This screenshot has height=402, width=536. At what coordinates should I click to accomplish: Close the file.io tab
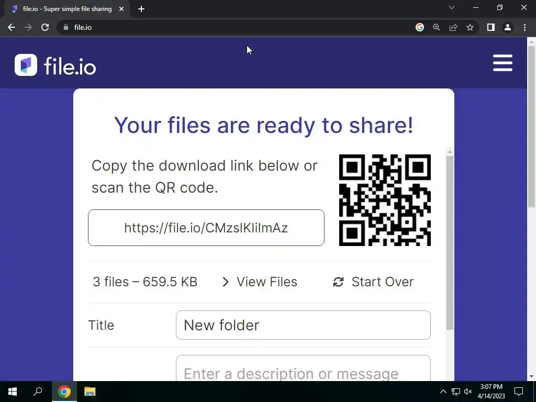[x=121, y=9]
